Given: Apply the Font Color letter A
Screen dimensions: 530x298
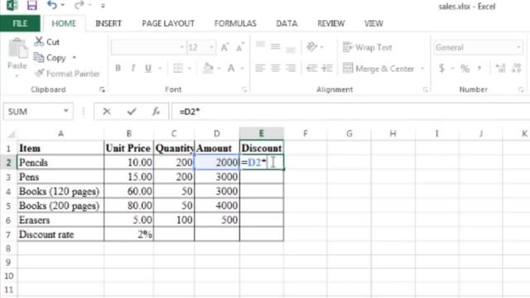Looking at the screenshot, I should 231,68.
